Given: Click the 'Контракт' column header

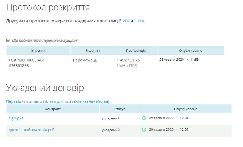Looking at the screenshot, I should coord(53,109).
